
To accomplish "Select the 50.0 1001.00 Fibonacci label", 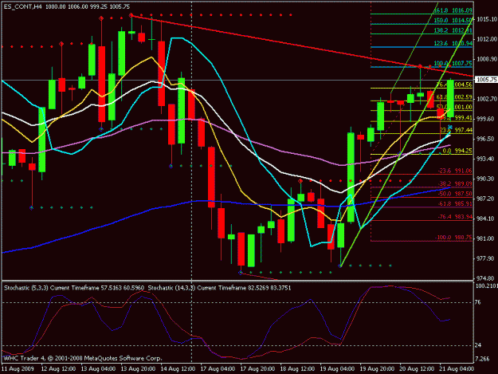I will tap(454, 107).
